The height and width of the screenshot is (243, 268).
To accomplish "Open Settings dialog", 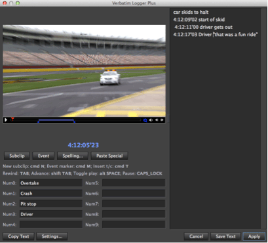I will (52, 236).
